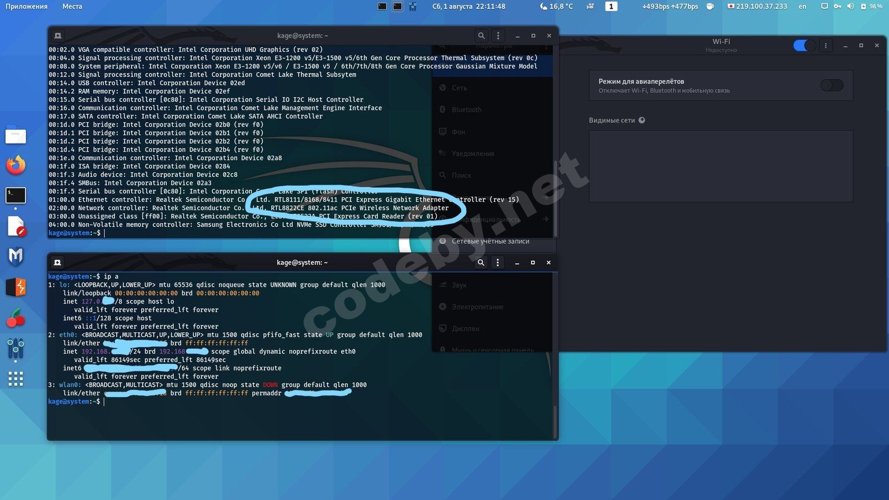
Task: Launch Burp Suite from the dock
Action: (16, 287)
